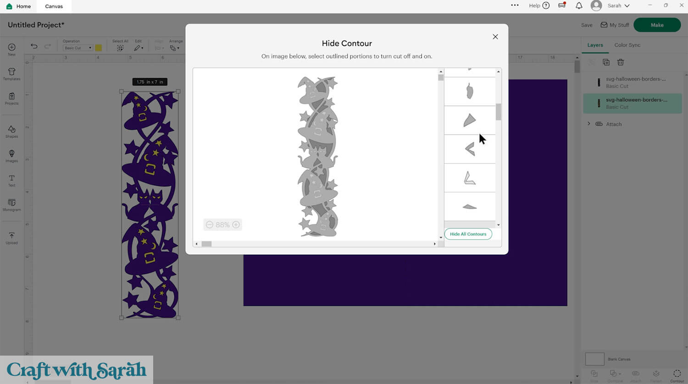
Task: Close the Hide Contour dialog
Action: click(x=495, y=37)
